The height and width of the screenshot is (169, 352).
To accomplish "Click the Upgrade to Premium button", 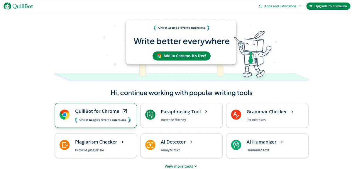I will pos(328,6).
